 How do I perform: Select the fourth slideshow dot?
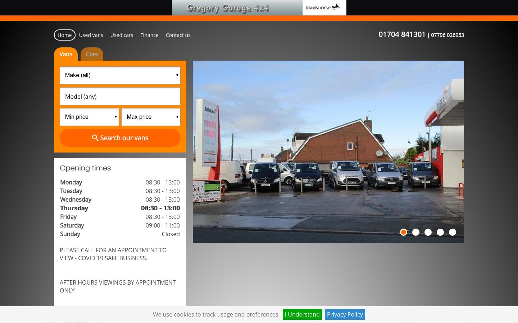tap(440, 232)
